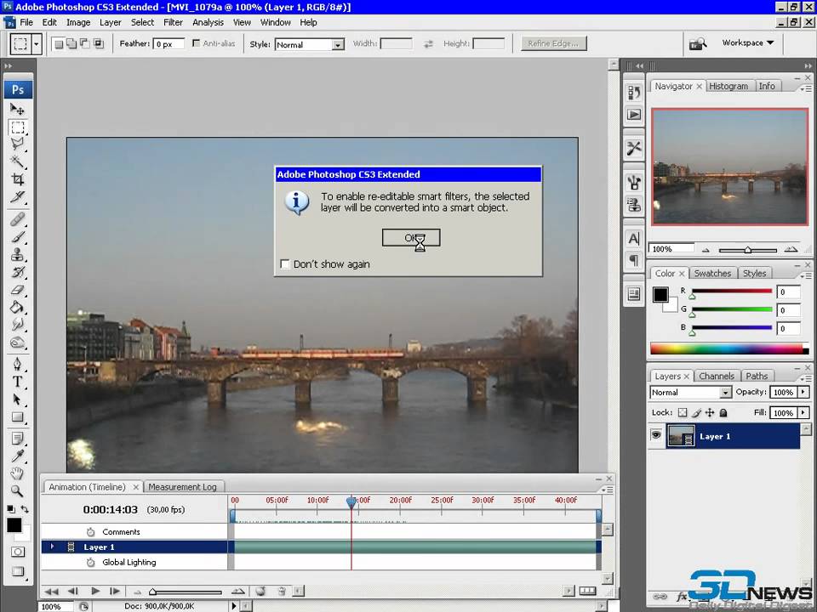Open the Workspace dropdown
817x612 pixels.
click(748, 42)
